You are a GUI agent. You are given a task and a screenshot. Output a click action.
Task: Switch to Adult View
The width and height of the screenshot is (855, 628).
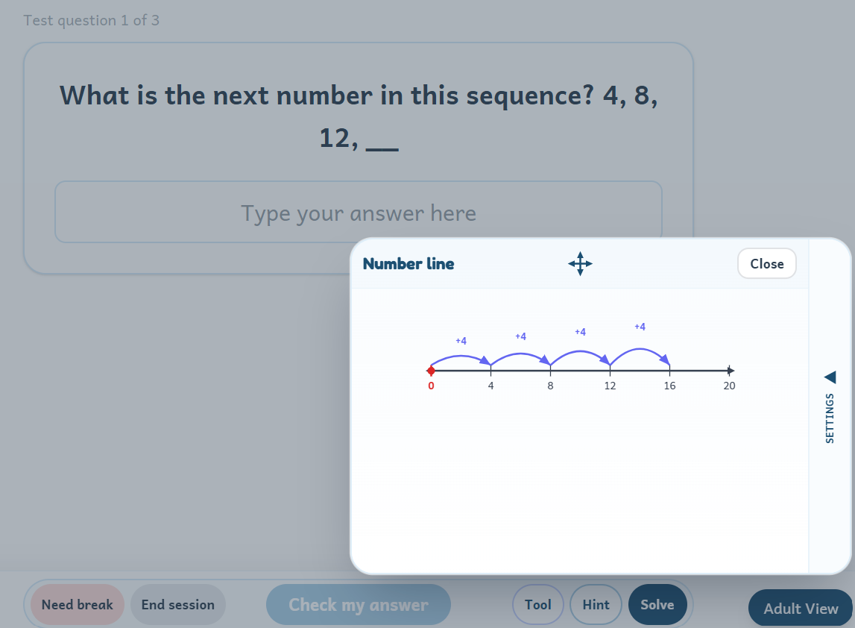(x=801, y=609)
